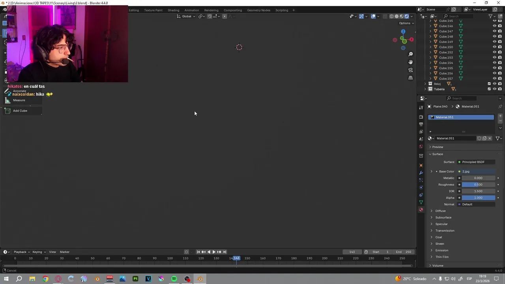Select rendered viewport shading icon
This screenshot has width=505, height=284.
click(x=407, y=16)
